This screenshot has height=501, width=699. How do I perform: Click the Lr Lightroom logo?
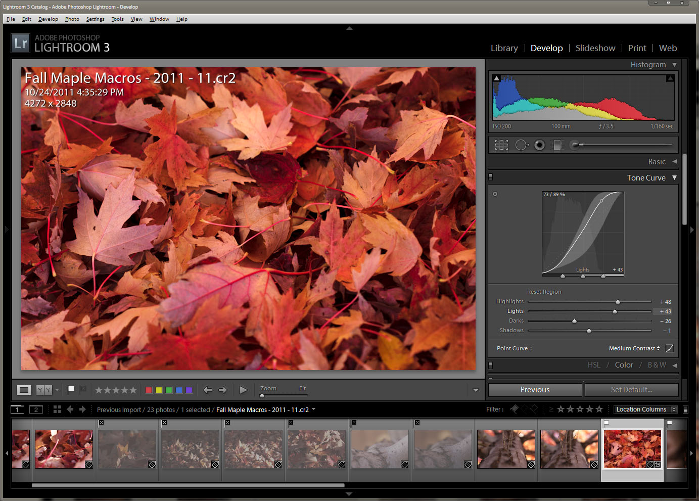pyautogui.click(x=21, y=43)
